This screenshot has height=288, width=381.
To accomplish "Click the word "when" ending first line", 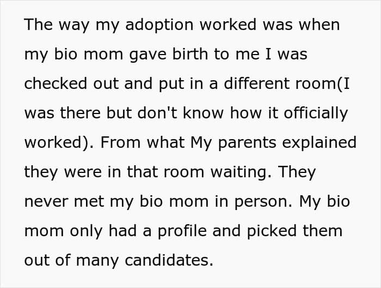I will [319, 25].
